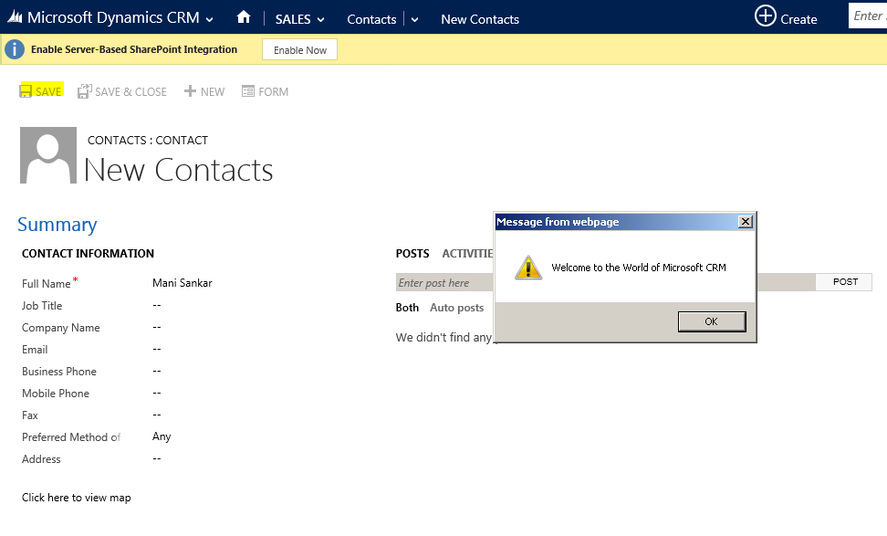The image size is (887, 536).
Task: Select the Auto posts filter
Action: click(456, 308)
